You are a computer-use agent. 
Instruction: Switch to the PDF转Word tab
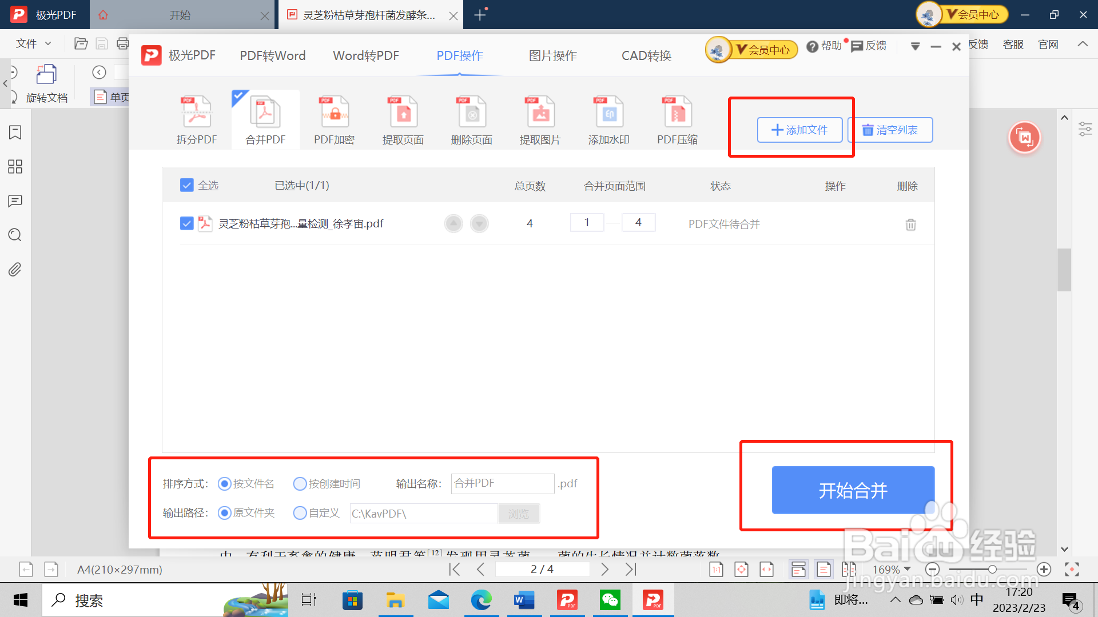coord(272,55)
